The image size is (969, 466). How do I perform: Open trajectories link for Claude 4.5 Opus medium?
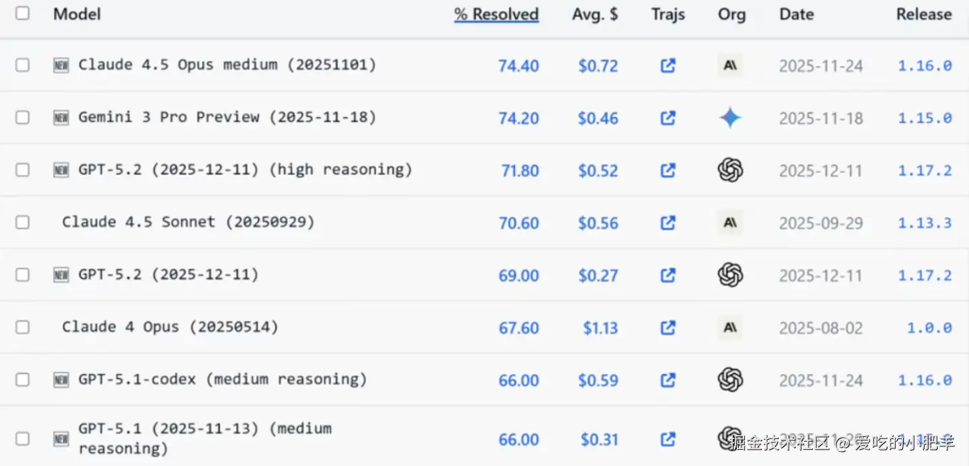(668, 66)
